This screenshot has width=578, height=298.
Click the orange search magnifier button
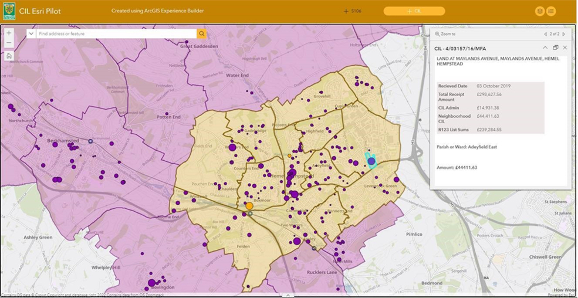201,34
